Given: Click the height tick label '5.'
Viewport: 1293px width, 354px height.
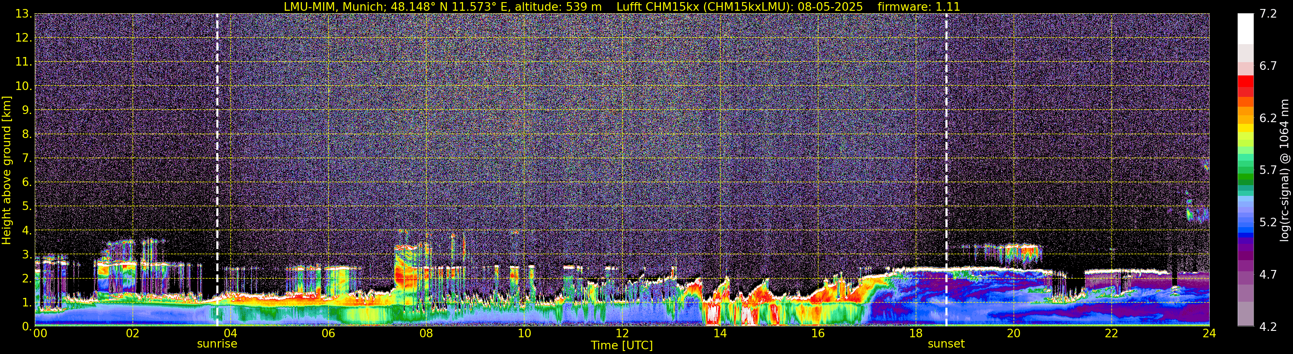Looking at the screenshot, I should point(27,206).
